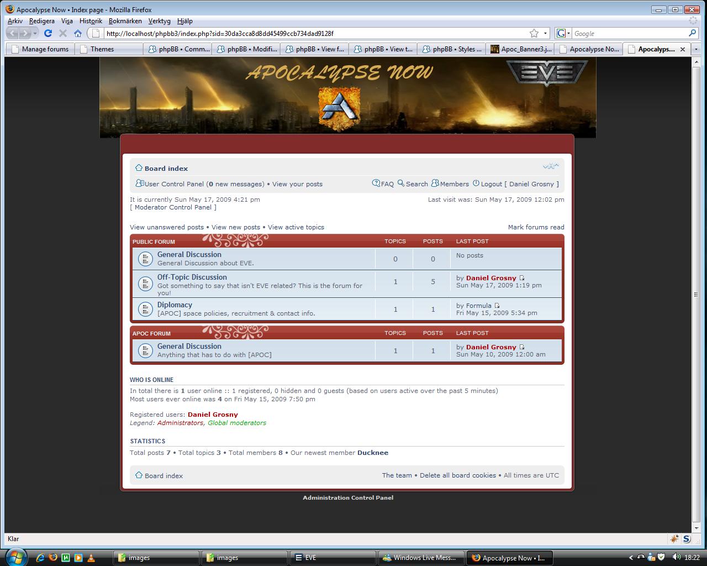Click the page identity icon in address bar

click(96, 33)
